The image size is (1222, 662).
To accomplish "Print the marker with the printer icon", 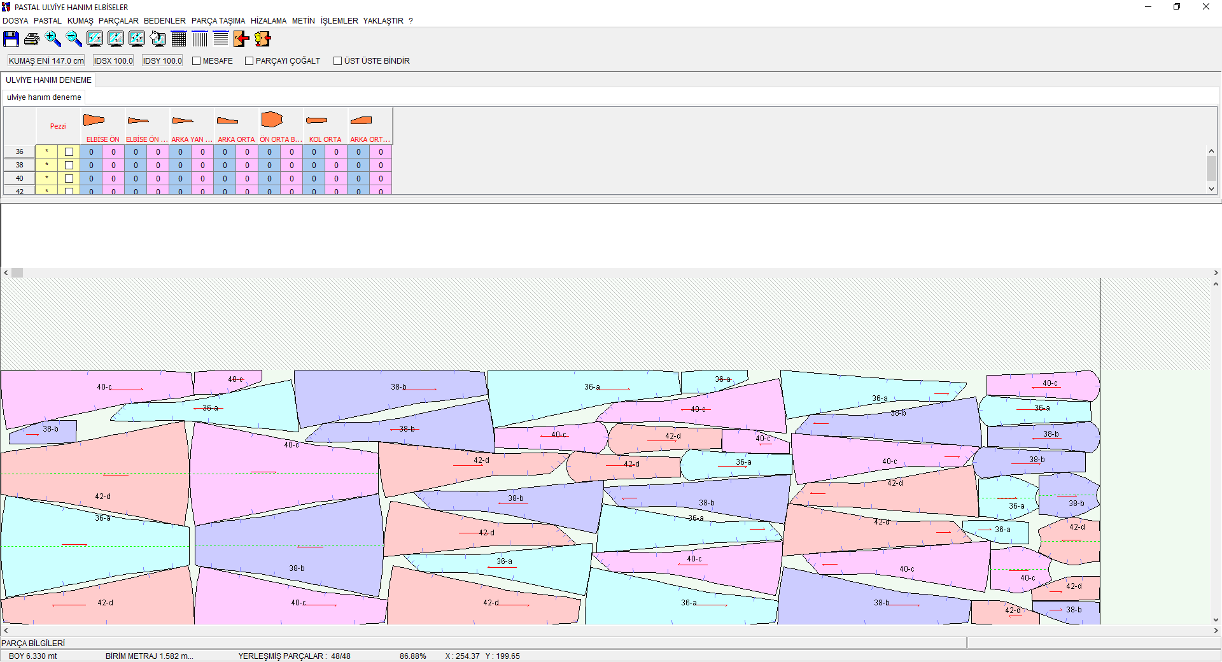I will pos(32,39).
